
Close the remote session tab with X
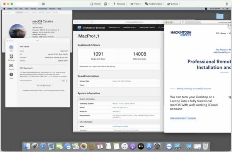(x=43, y=4)
